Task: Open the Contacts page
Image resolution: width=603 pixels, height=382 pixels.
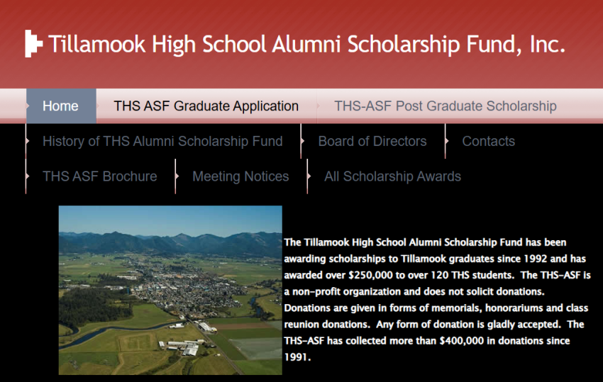Action: (x=488, y=141)
